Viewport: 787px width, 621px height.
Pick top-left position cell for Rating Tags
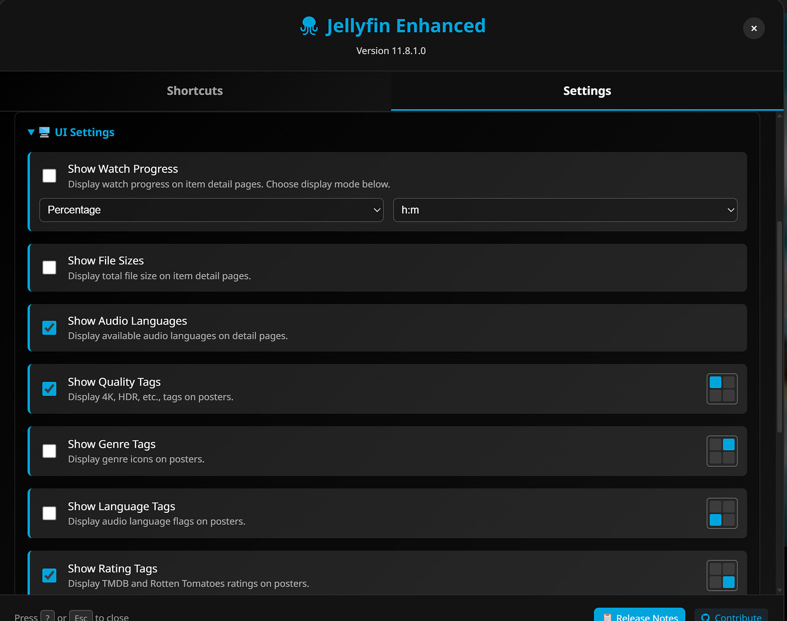(x=716, y=569)
